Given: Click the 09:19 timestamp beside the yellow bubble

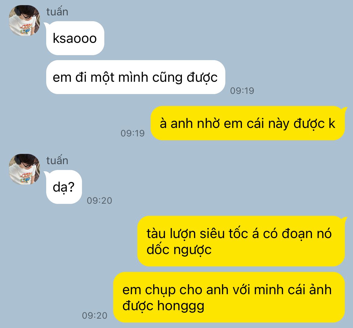Looking at the screenshot, I should point(132,133).
